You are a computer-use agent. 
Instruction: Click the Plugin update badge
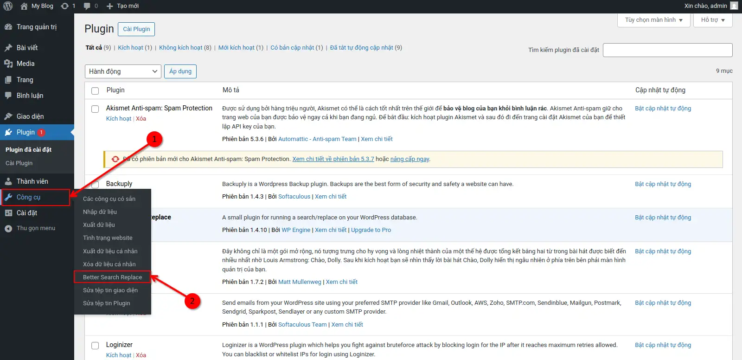41,132
